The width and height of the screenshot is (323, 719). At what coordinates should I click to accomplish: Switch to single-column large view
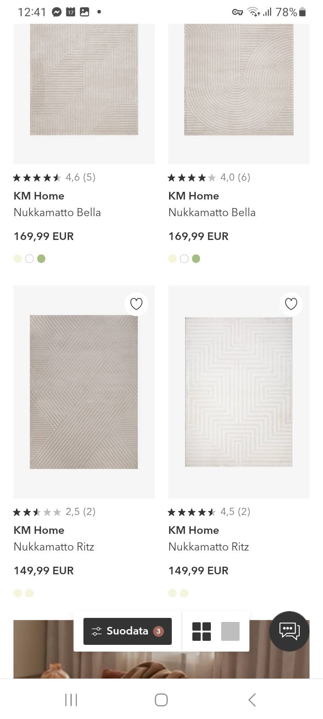[x=230, y=631]
